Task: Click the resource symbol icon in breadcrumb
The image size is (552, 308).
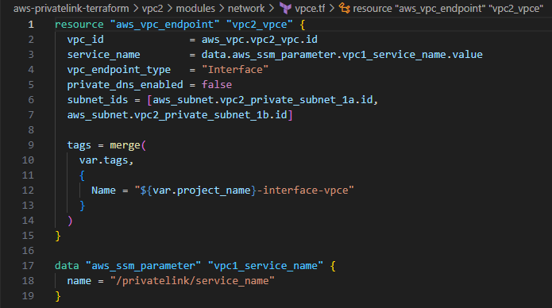Action: tap(344, 8)
